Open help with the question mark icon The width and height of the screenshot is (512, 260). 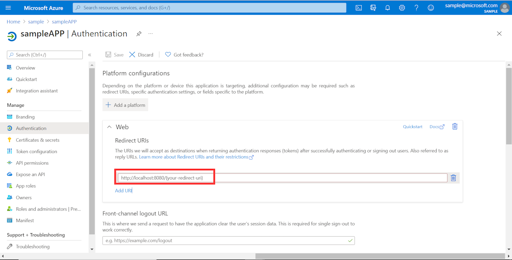[x=416, y=7]
